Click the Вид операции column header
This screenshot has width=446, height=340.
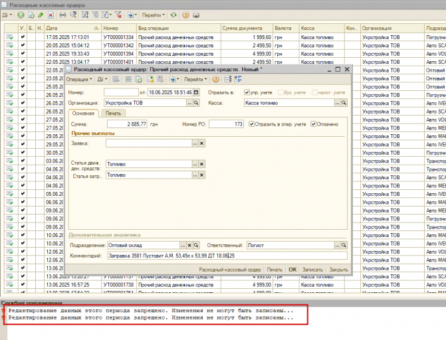point(178,28)
